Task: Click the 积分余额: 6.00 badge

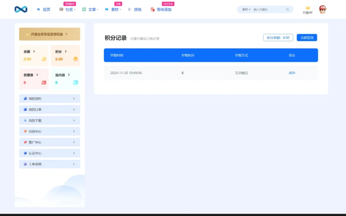Action: click(x=278, y=38)
